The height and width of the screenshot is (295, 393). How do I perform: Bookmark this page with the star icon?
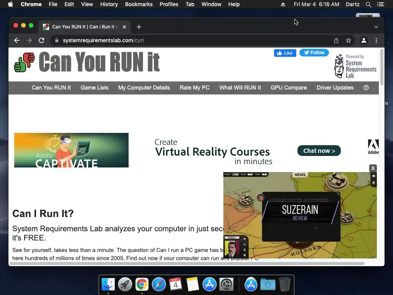pyautogui.click(x=348, y=40)
